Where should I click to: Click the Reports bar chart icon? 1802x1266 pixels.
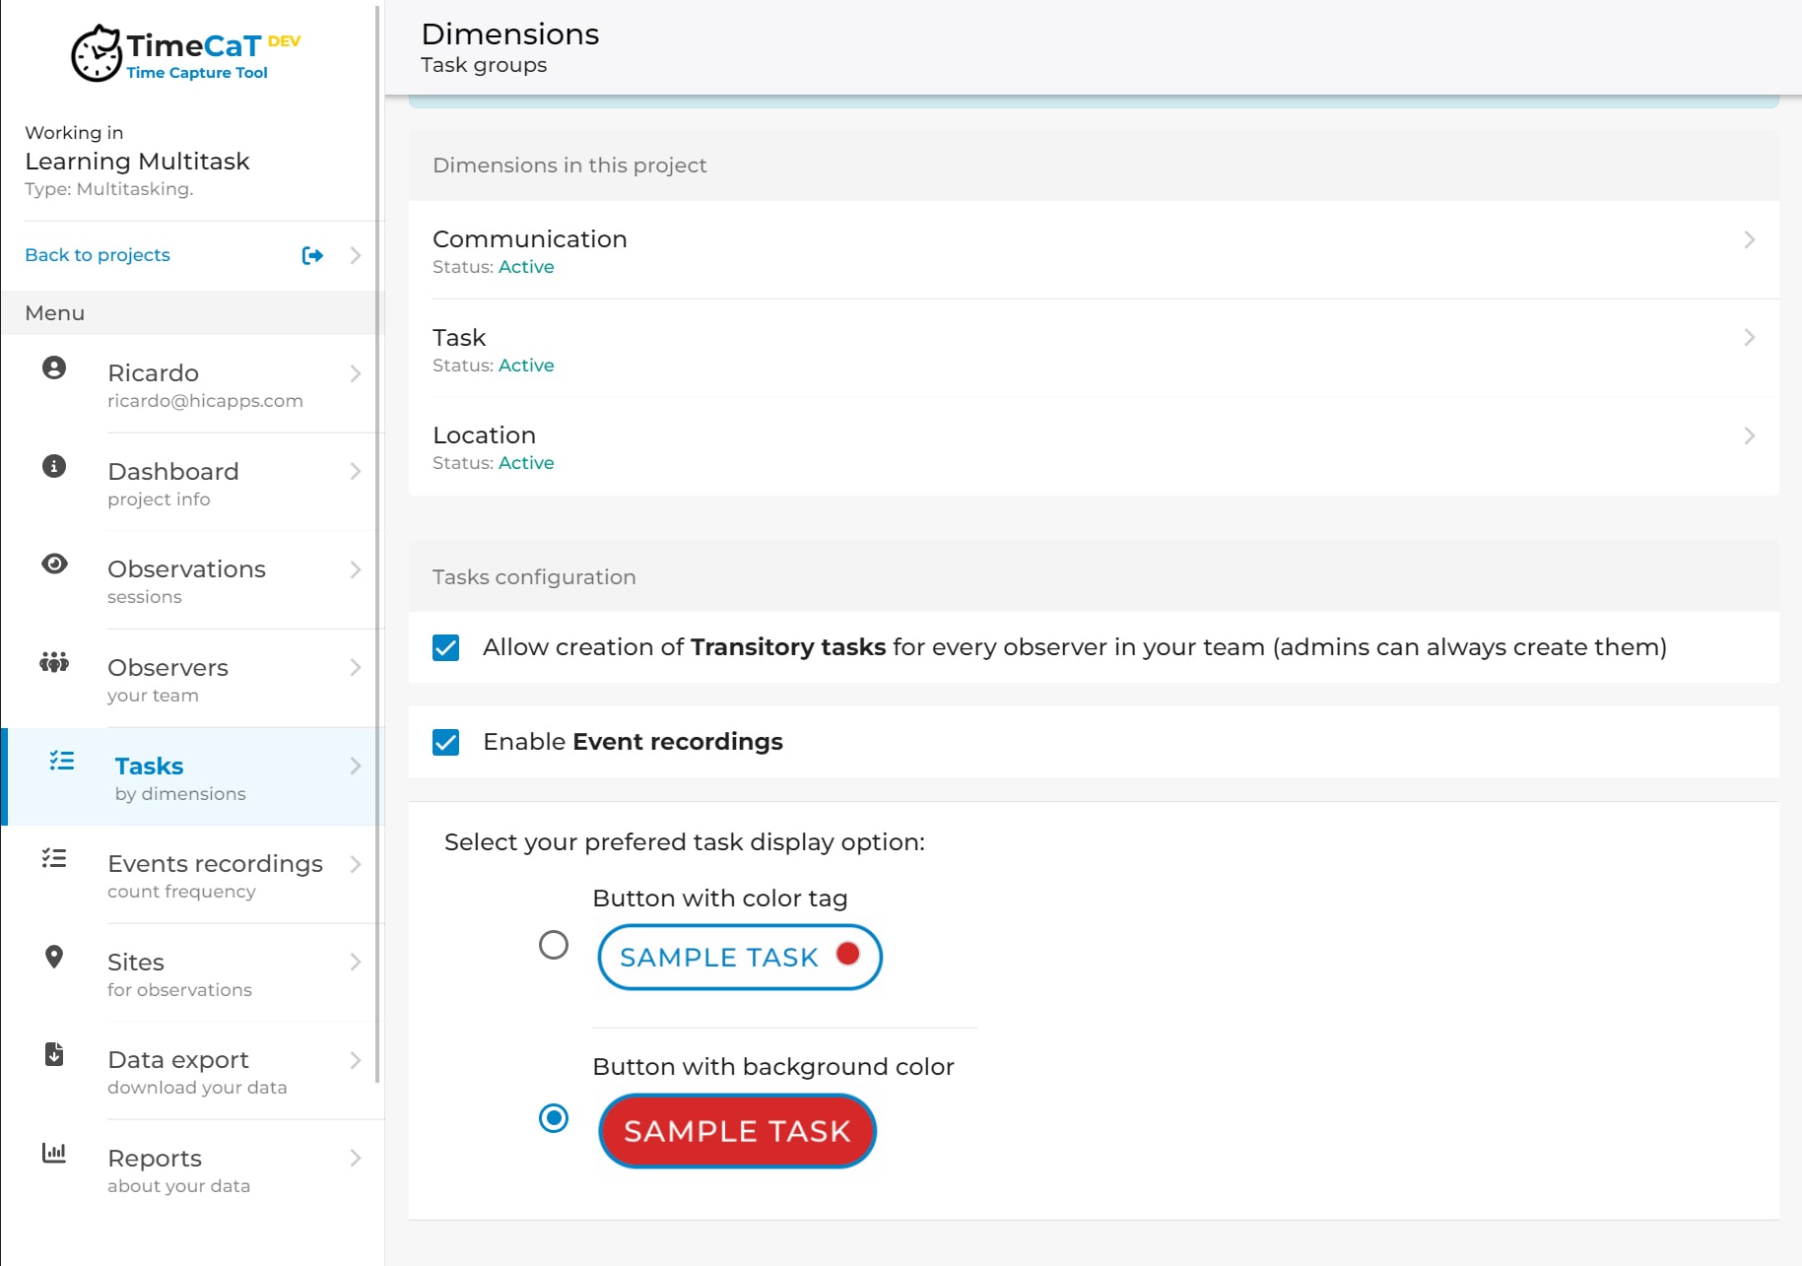(x=54, y=1153)
